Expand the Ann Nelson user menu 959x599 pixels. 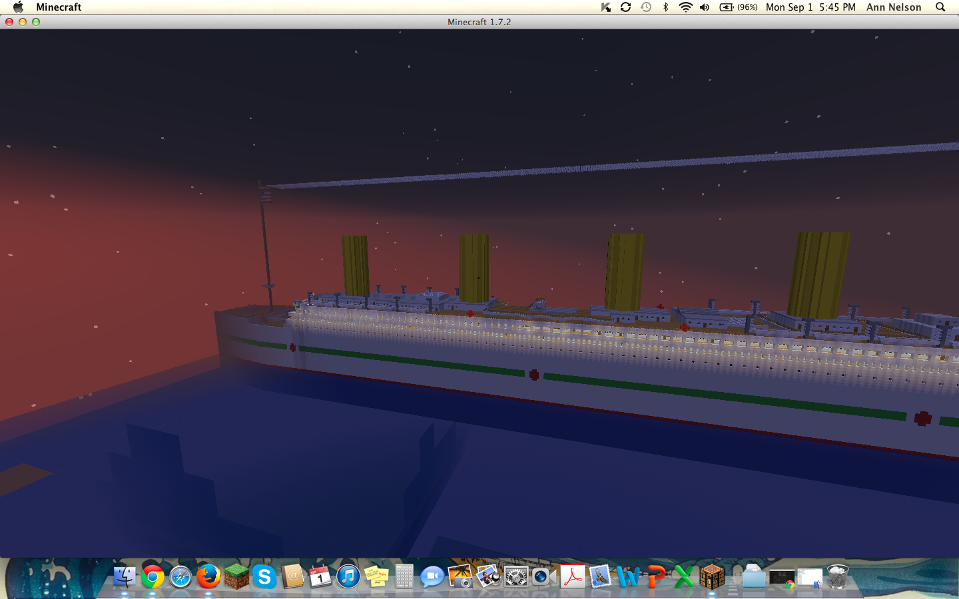[894, 7]
